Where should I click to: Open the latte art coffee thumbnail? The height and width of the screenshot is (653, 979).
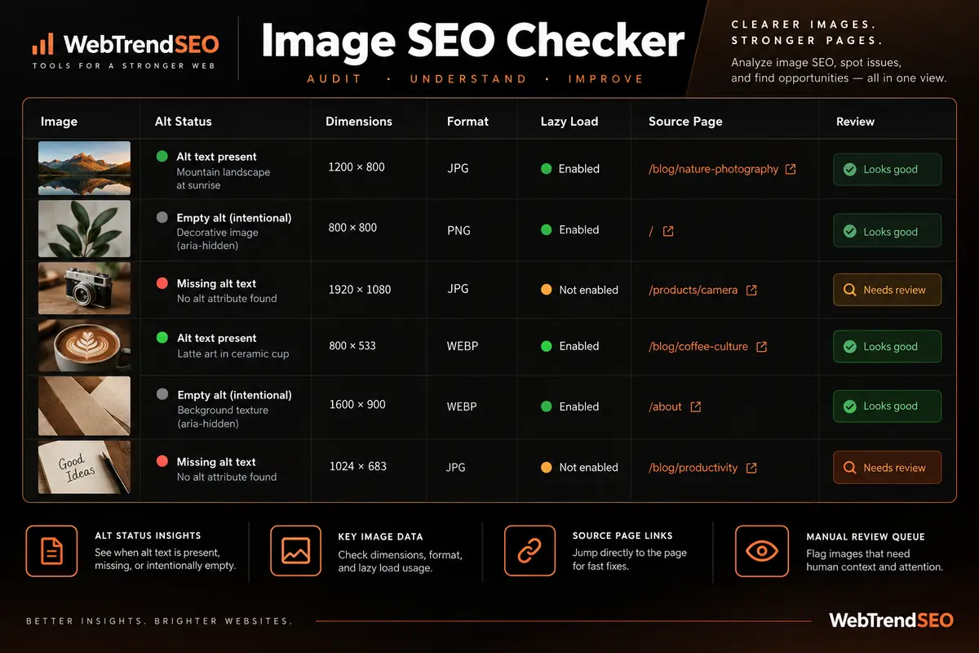click(x=84, y=345)
